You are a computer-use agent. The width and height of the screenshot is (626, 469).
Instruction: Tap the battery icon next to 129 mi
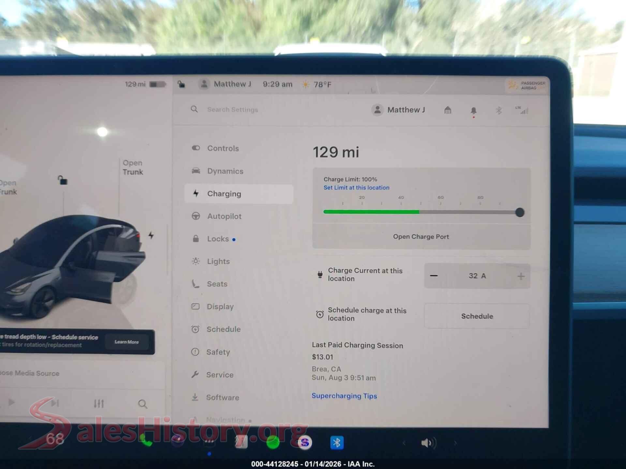(x=157, y=84)
